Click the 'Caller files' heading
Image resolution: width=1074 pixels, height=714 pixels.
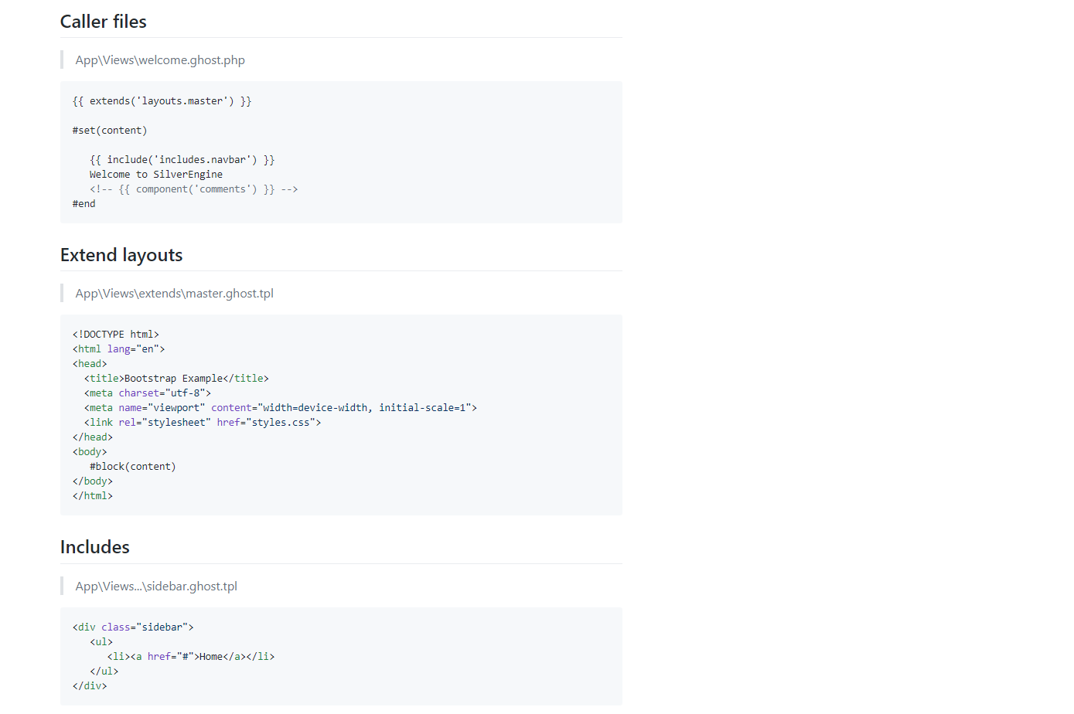coord(104,22)
